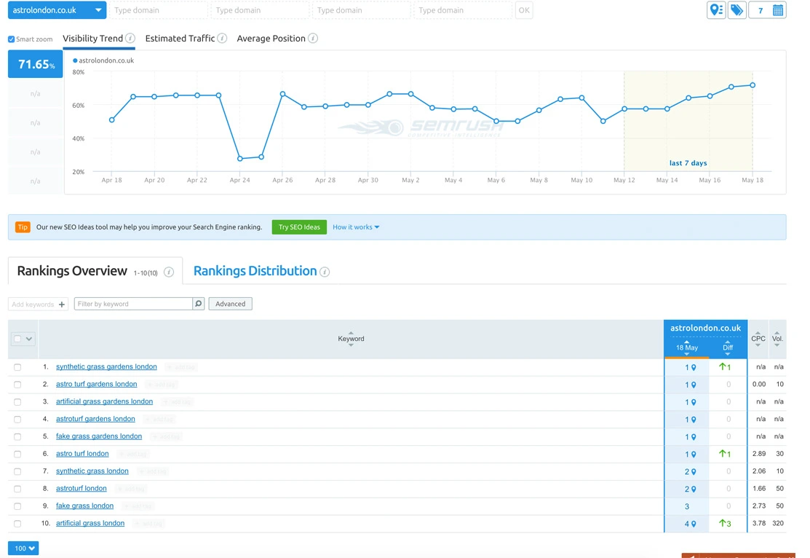Switch to the Visibility Trend tab
810x558 pixels.
(93, 39)
